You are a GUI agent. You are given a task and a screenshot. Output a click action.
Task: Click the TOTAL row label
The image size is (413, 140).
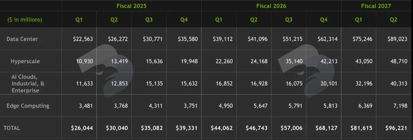click(x=12, y=128)
